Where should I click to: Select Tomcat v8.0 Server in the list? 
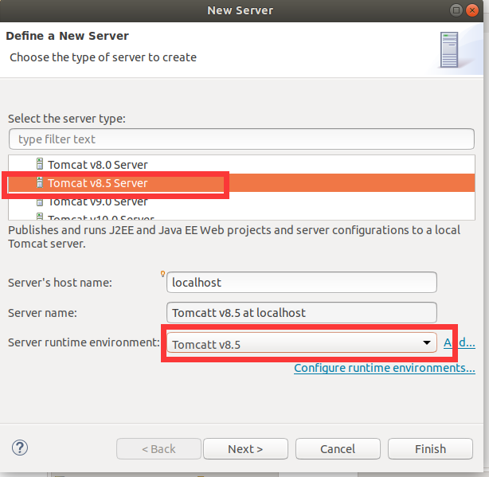(241, 165)
